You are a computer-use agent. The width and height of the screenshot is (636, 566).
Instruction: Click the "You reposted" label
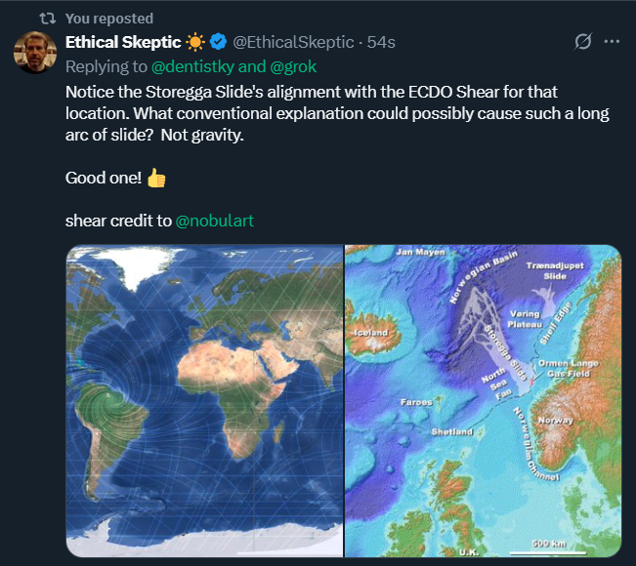(109, 19)
